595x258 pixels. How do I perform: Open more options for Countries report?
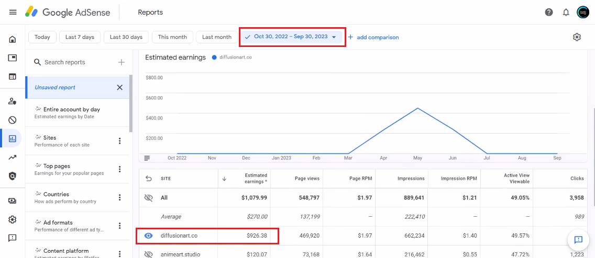[120, 197]
